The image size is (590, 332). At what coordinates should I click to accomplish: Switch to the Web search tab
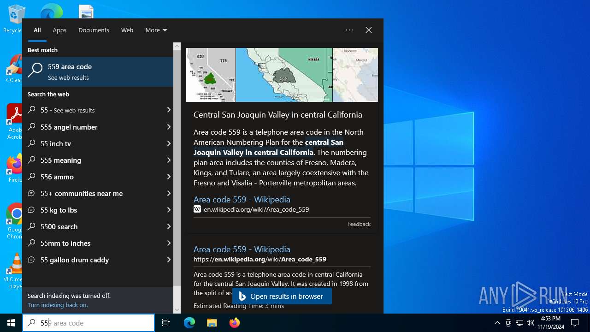click(127, 30)
